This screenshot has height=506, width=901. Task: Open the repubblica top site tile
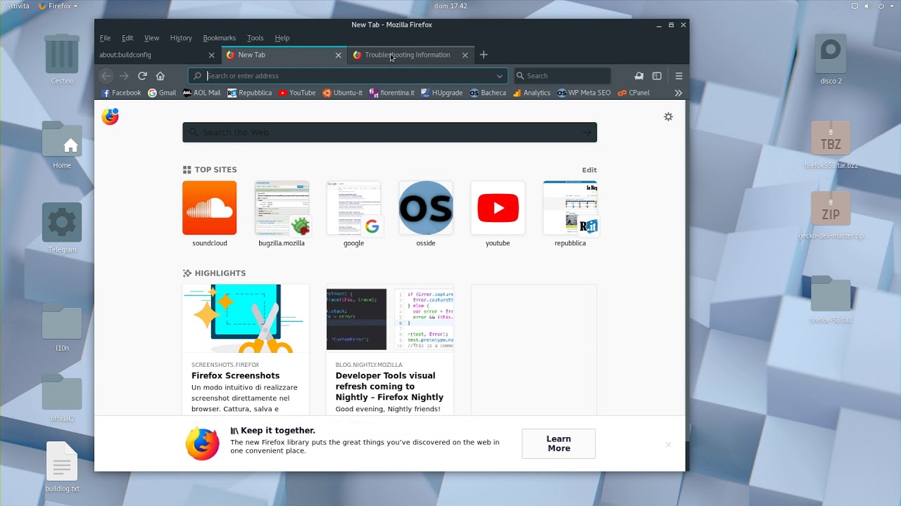tap(570, 214)
